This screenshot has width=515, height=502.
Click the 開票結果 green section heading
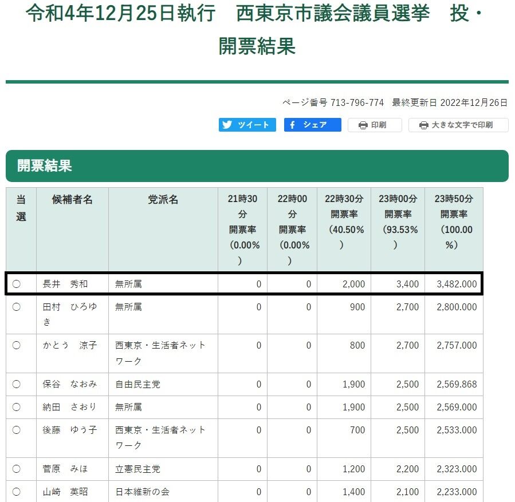[x=257, y=165]
